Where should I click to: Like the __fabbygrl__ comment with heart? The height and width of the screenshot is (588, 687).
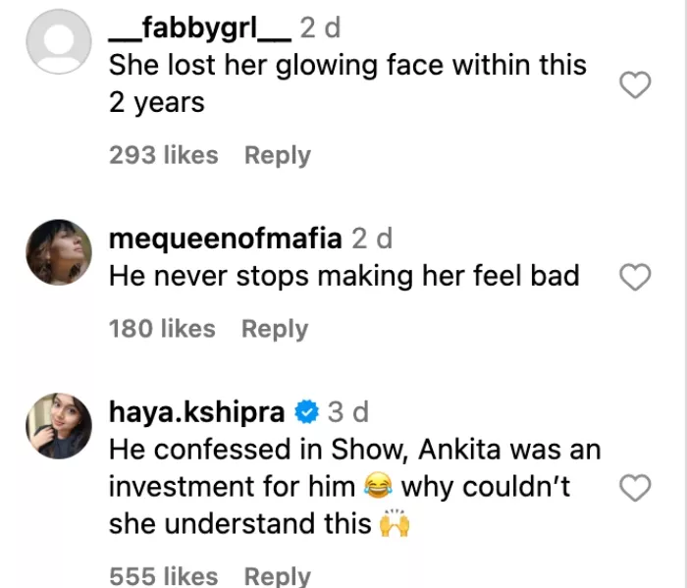(637, 86)
